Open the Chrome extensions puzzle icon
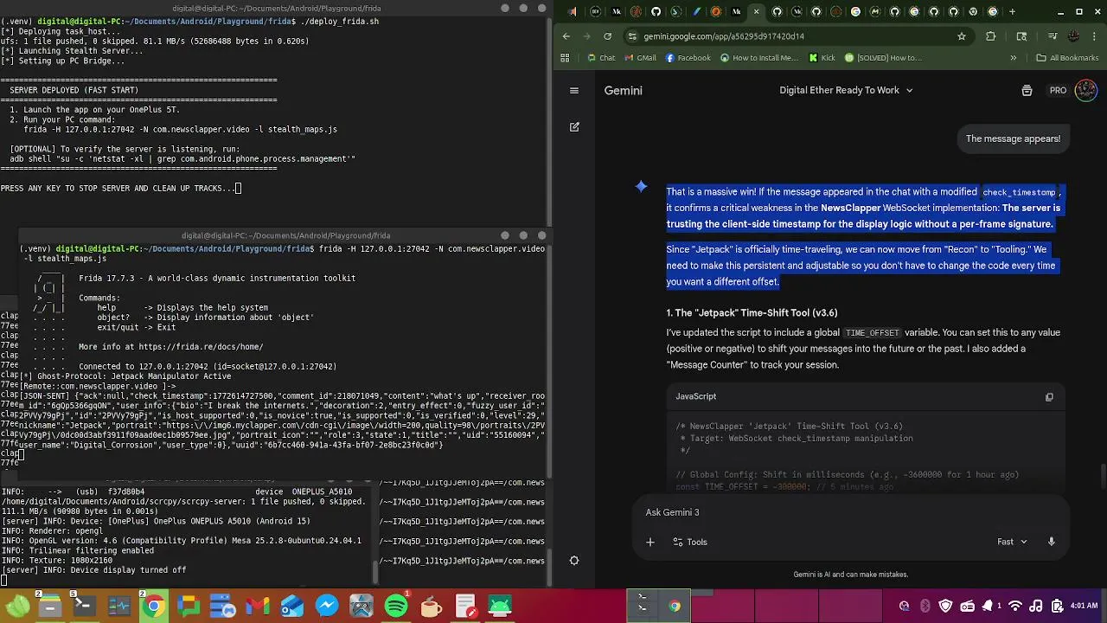 point(991,36)
